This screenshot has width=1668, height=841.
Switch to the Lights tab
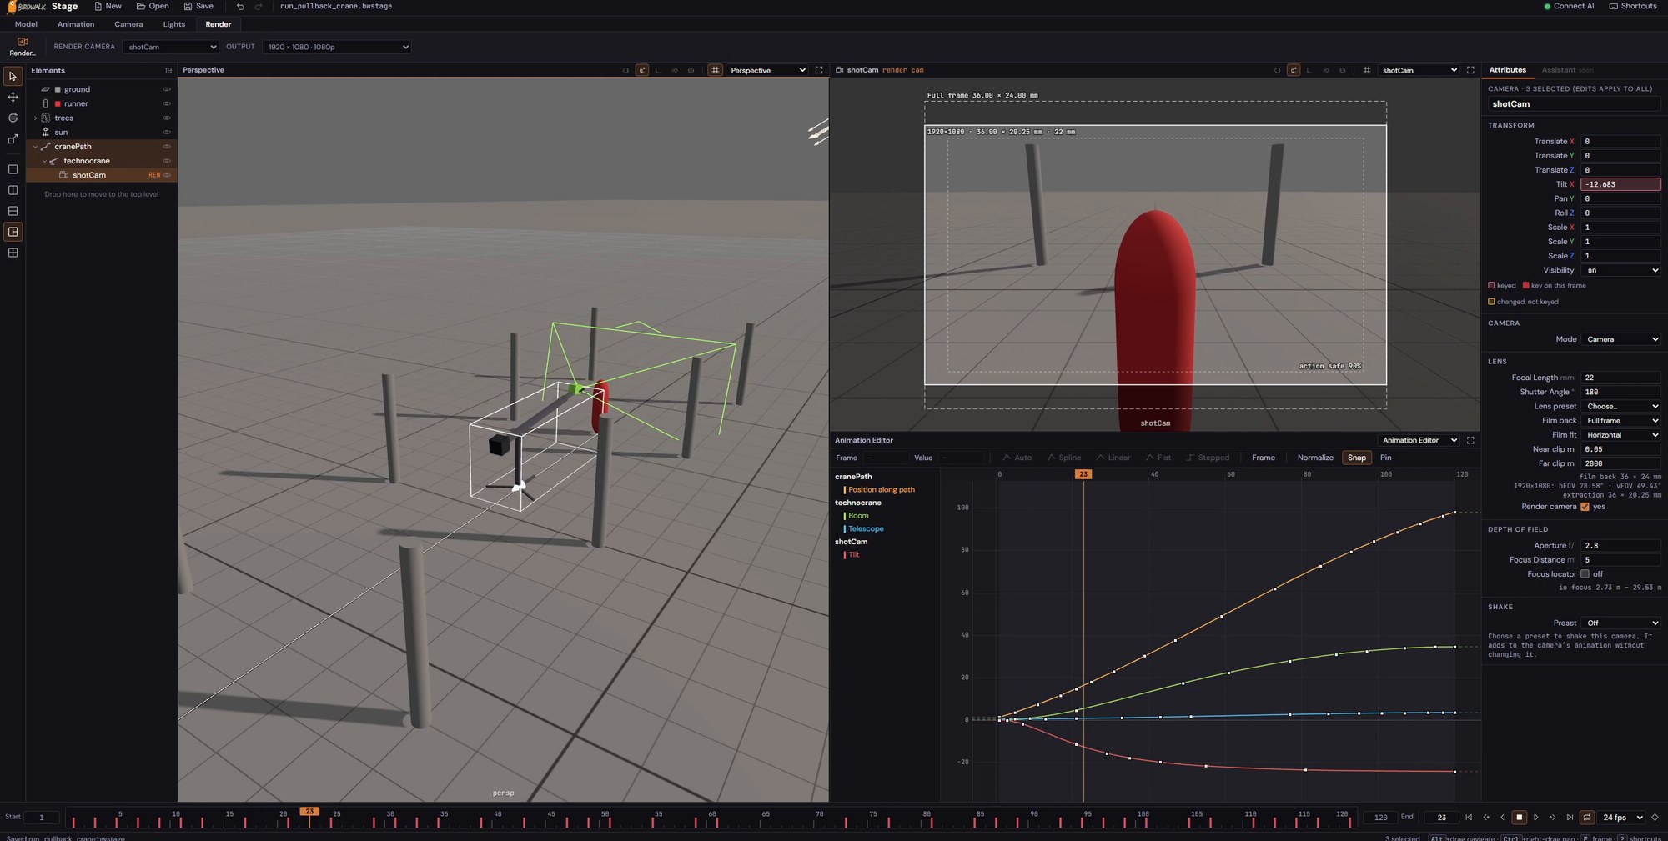(x=174, y=24)
